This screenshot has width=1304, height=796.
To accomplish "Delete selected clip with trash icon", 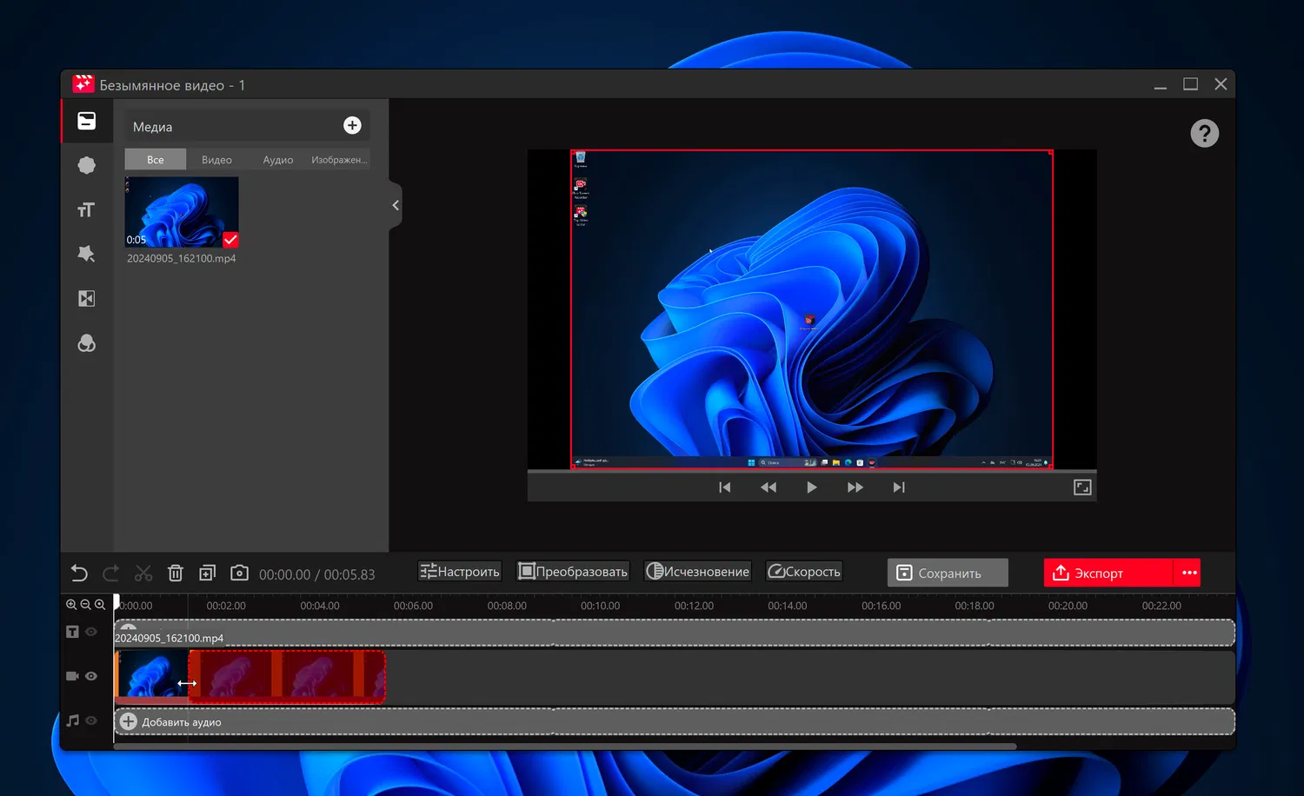I will (x=176, y=574).
